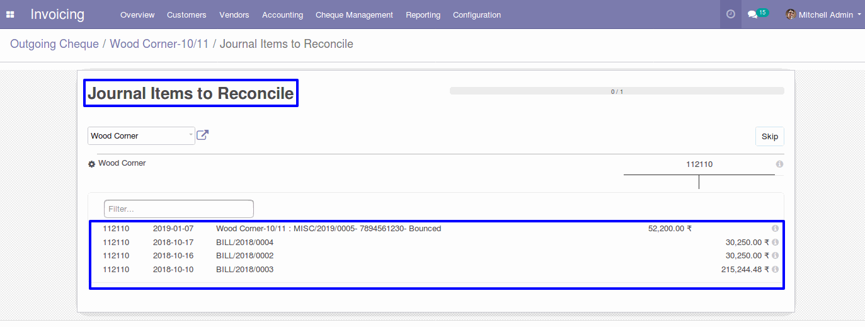Click the gear icon beside Wood Corner
The image size is (865, 327).
(91, 164)
